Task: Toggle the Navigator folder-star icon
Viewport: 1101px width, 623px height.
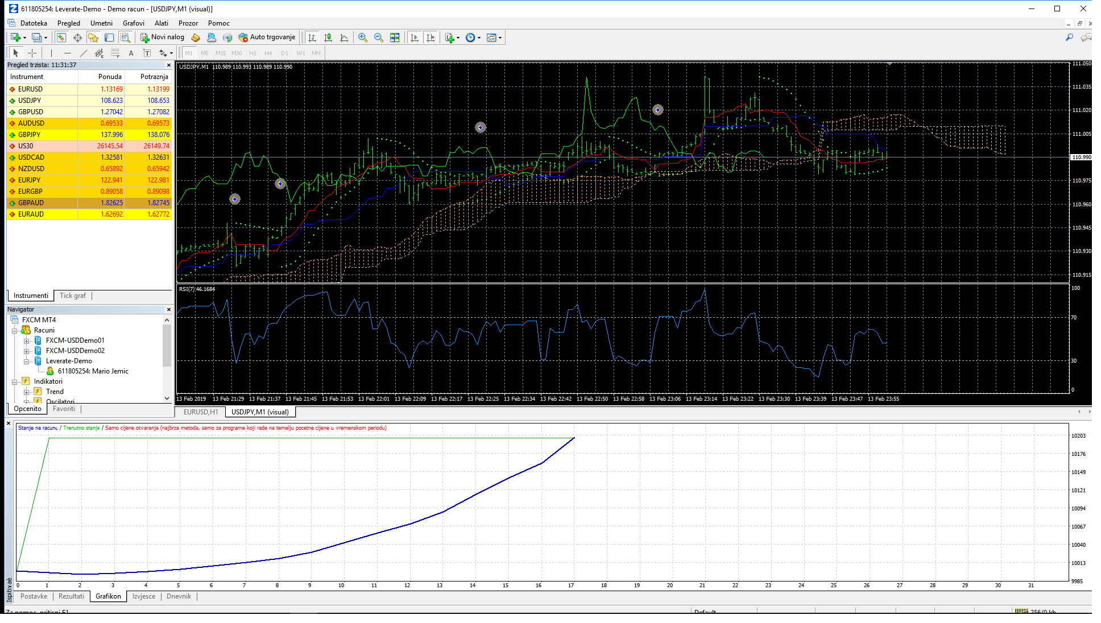Action: [93, 38]
